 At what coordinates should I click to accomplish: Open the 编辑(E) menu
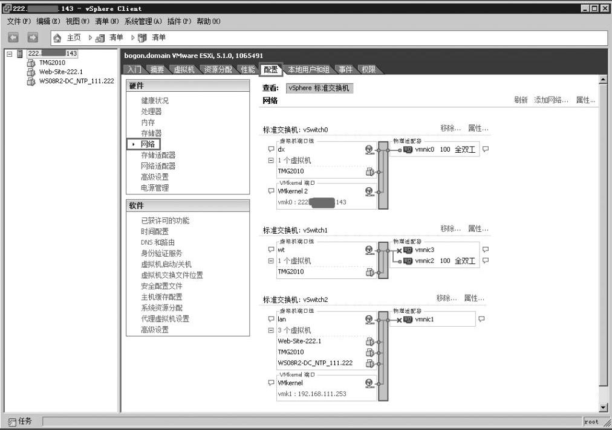point(48,22)
